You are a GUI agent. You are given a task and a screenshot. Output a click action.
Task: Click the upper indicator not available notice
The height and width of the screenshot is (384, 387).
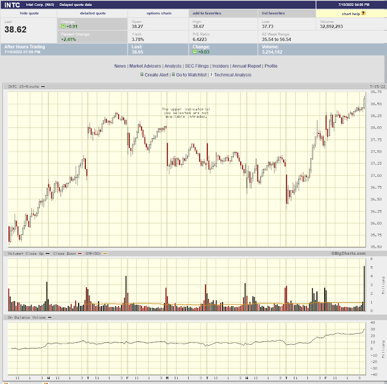[186, 113]
